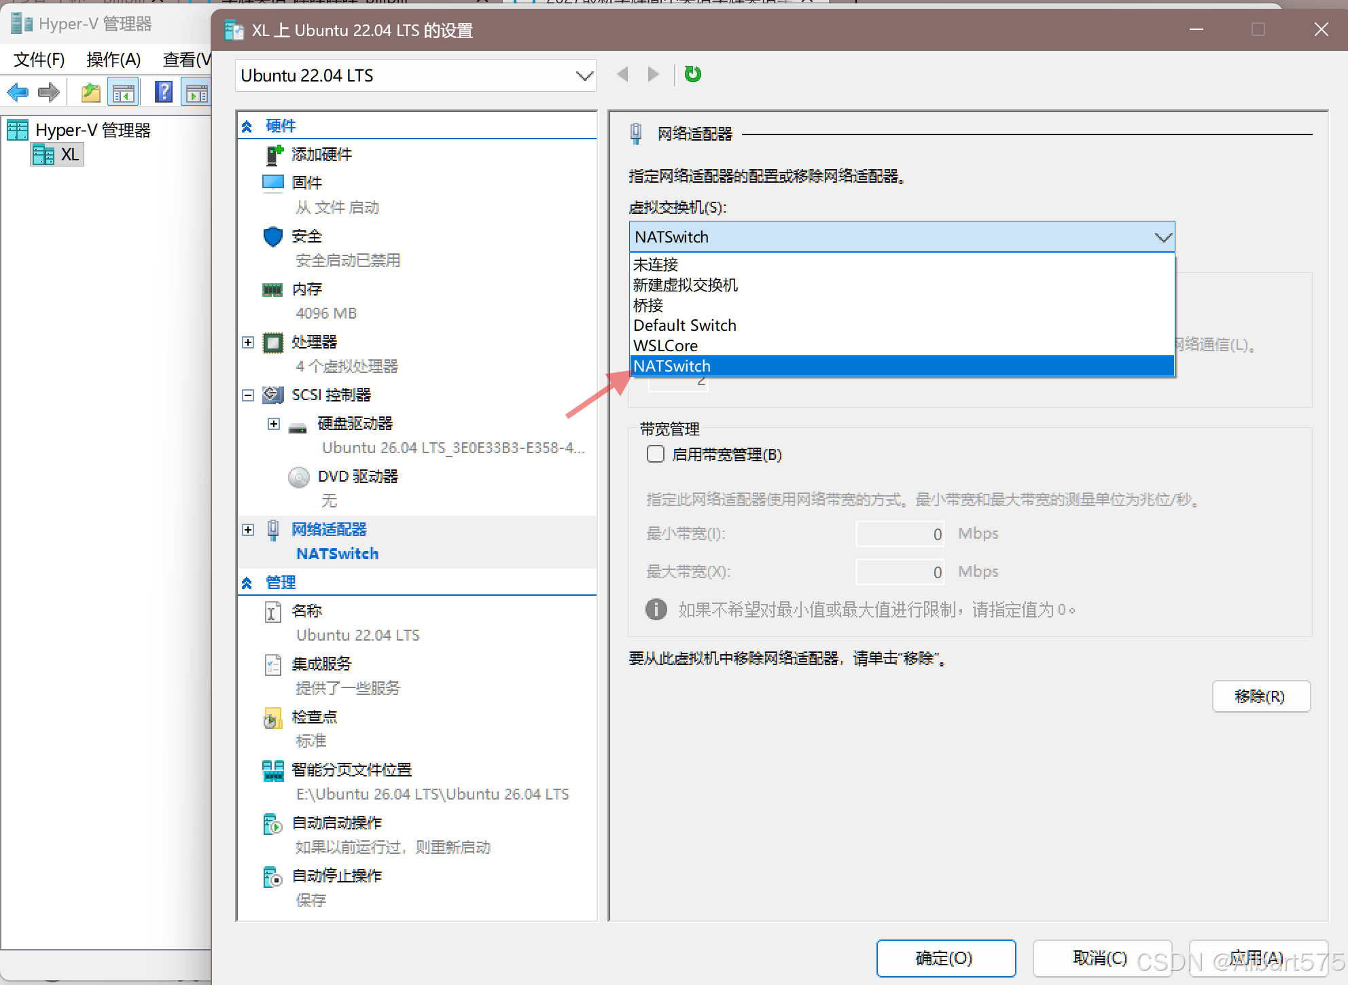Open the Ubuntu 22.04 LTS virtual machine dropdown
The width and height of the screenshot is (1348, 985).
click(416, 75)
